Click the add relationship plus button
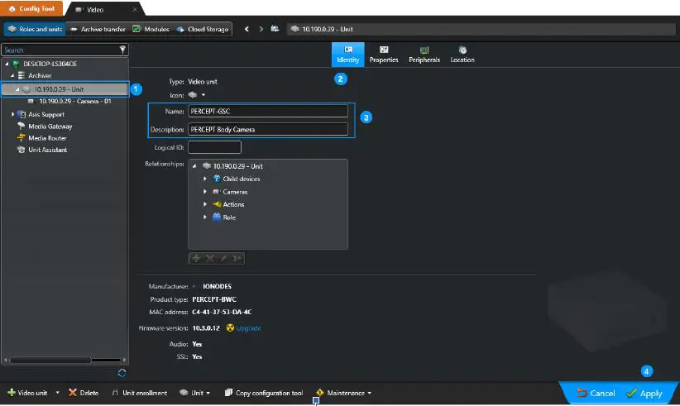 click(x=196, y=258)
